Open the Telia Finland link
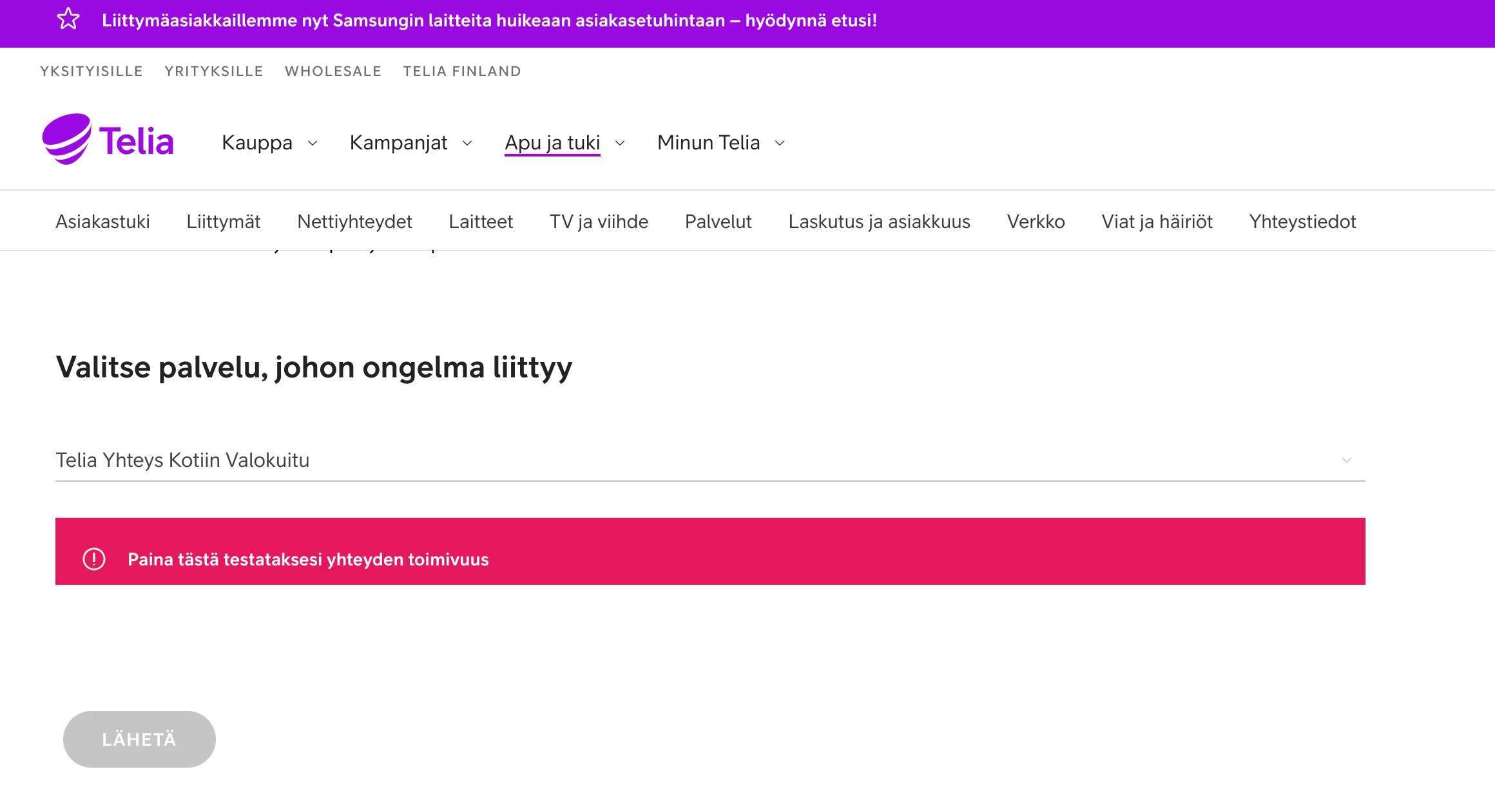The image size is (1495, 787). pos(461,71)
